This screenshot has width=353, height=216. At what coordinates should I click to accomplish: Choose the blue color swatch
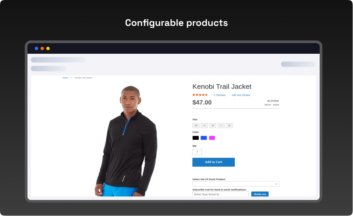(204, 138)
